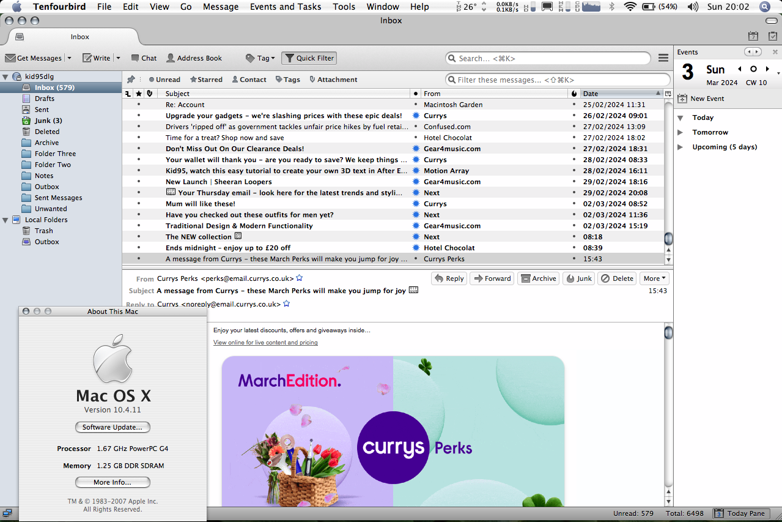Image resolution: width=782 pixels, height=522 pixels.
Task: Open Chat from the toolbar
Action: point(143,58)
